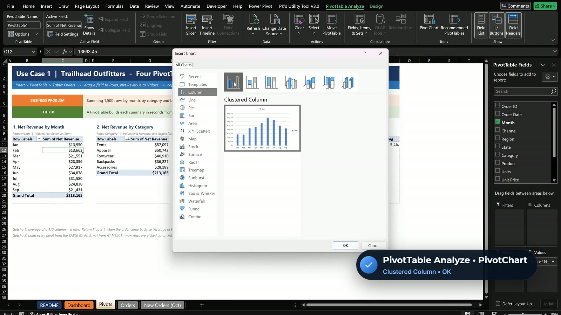This screenshot has width=561, height=315.
Task: Click the status bar zoom slider
Action: [523, 314]
